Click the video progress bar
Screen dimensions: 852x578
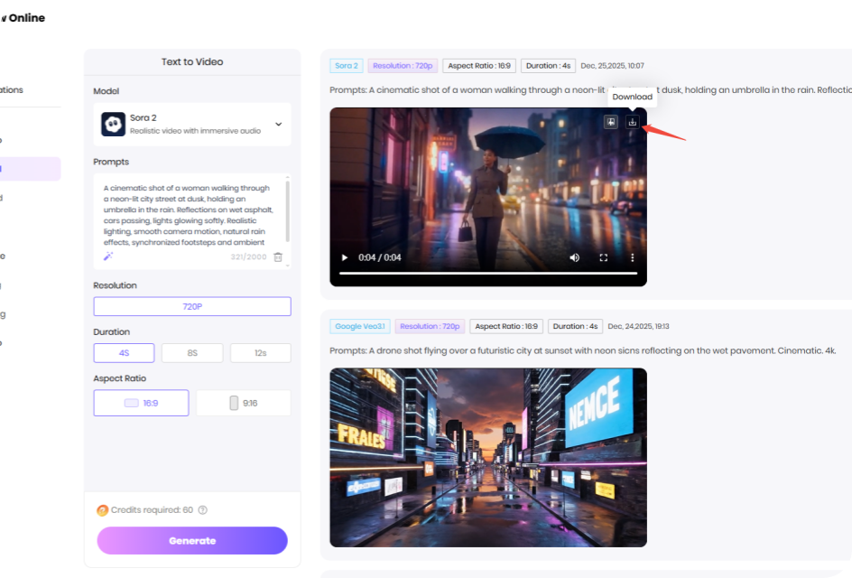click(487, 273)
